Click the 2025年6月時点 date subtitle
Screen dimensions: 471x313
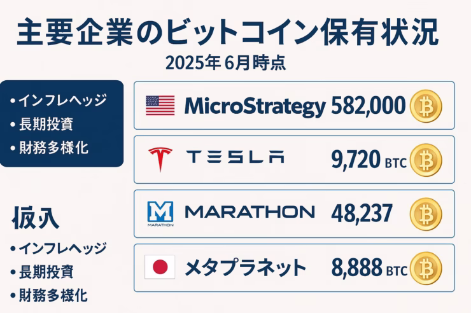(225, 63)
